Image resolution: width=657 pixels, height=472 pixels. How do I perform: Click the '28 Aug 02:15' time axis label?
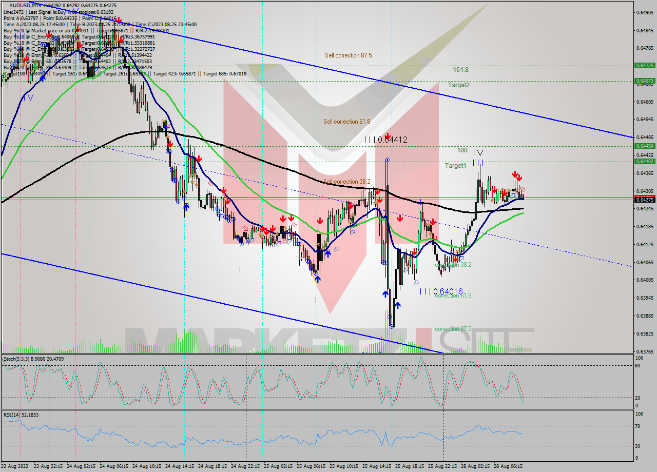pos(475,466)
